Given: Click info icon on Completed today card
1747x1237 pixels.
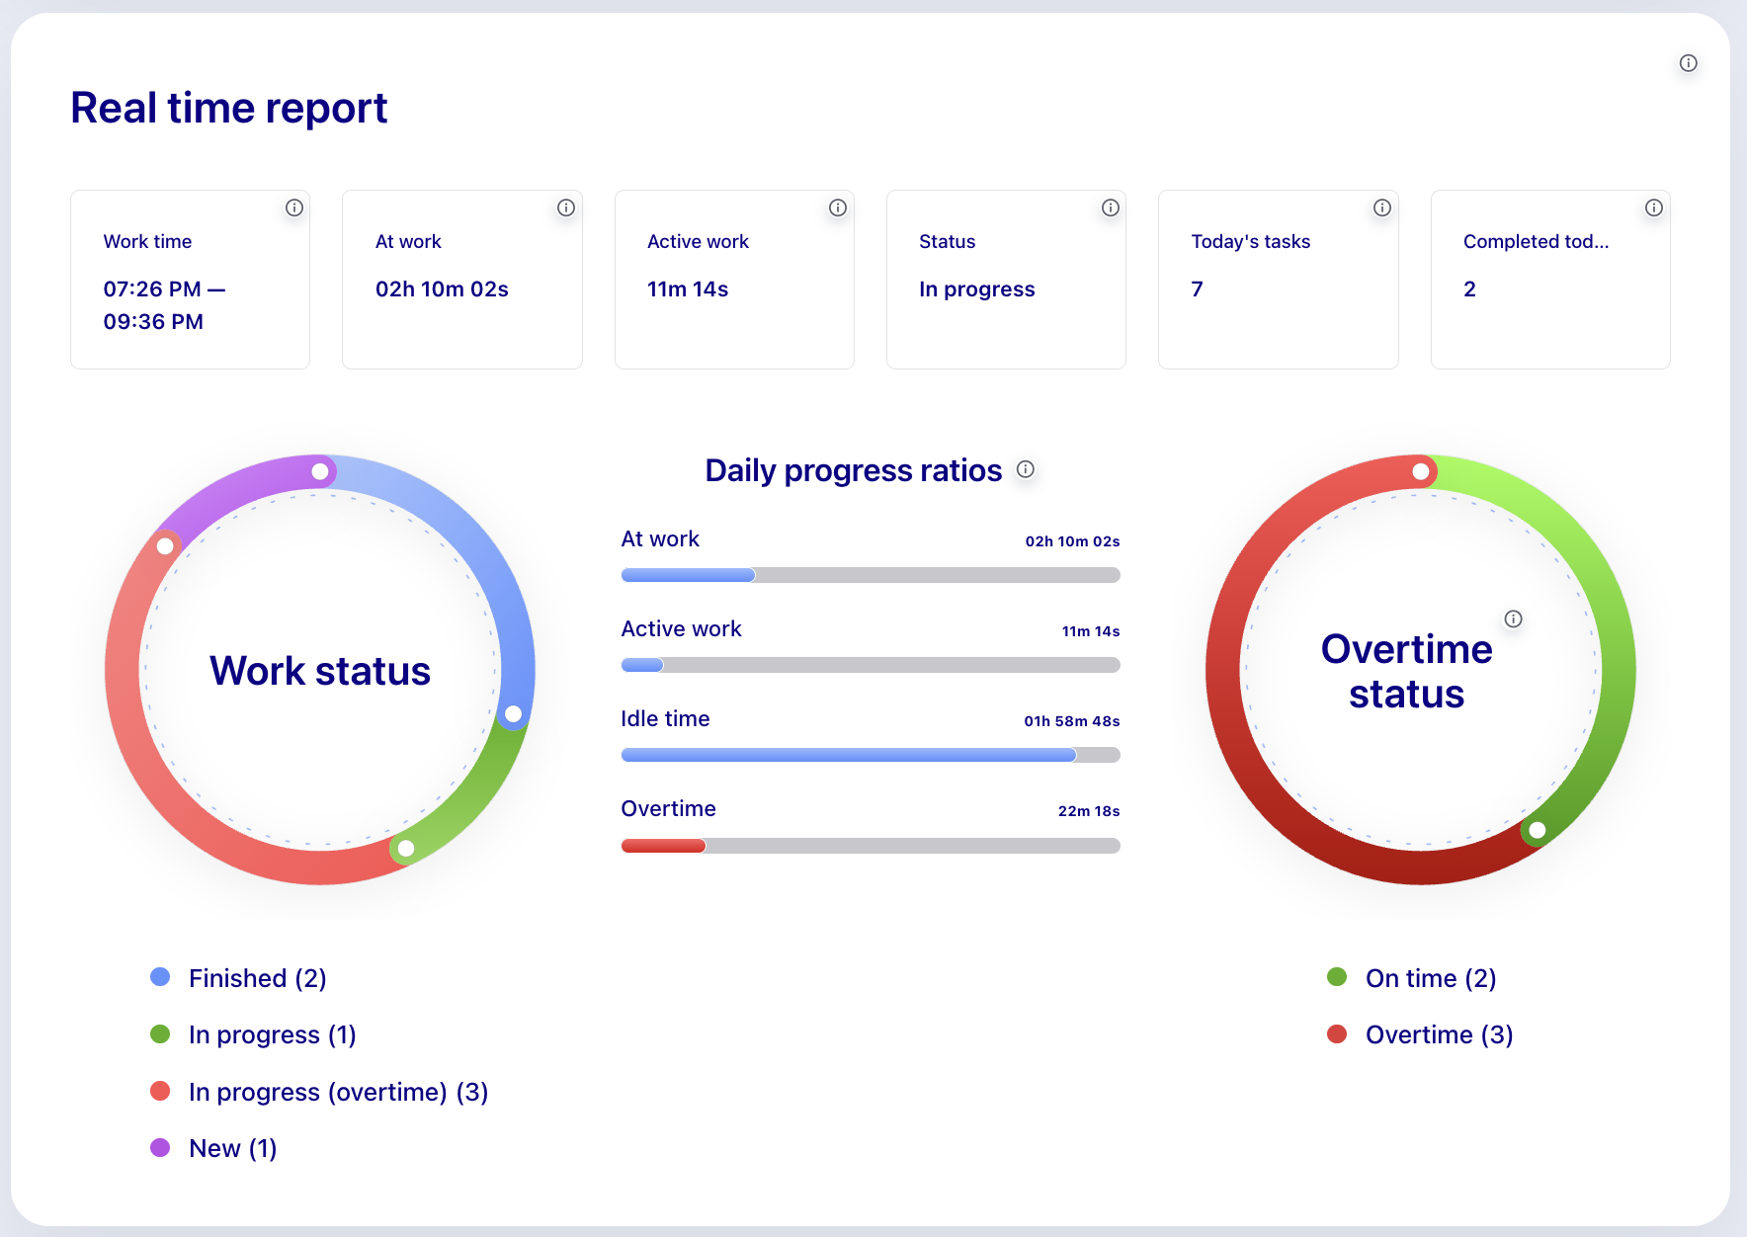Looking at the screenshot, I should pyautogui.click(x=1654, y=207).
